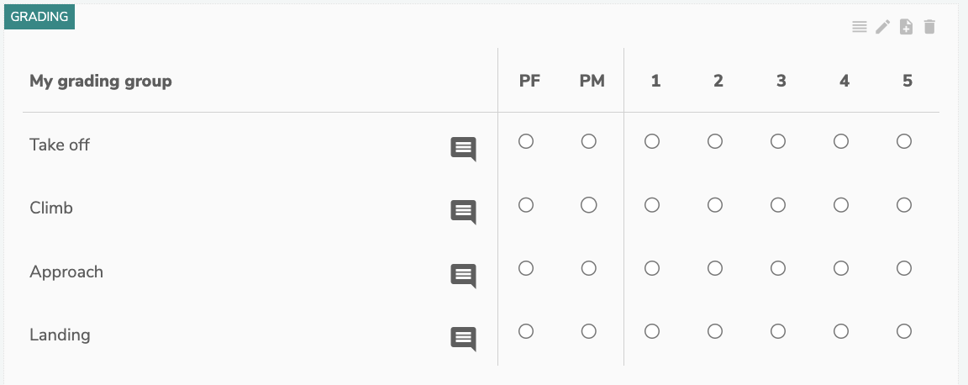Click the reorder lines icon
The image size is (968, 385).
coord(859,27)
